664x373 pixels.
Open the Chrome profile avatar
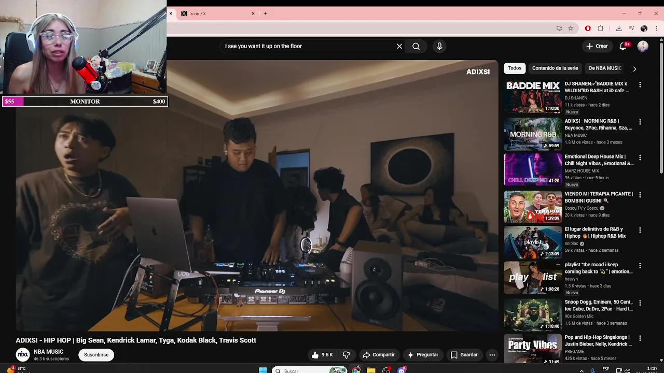click(644, 28)
